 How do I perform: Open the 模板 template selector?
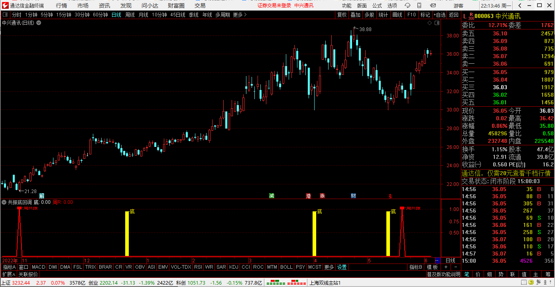tap(432, 267)
